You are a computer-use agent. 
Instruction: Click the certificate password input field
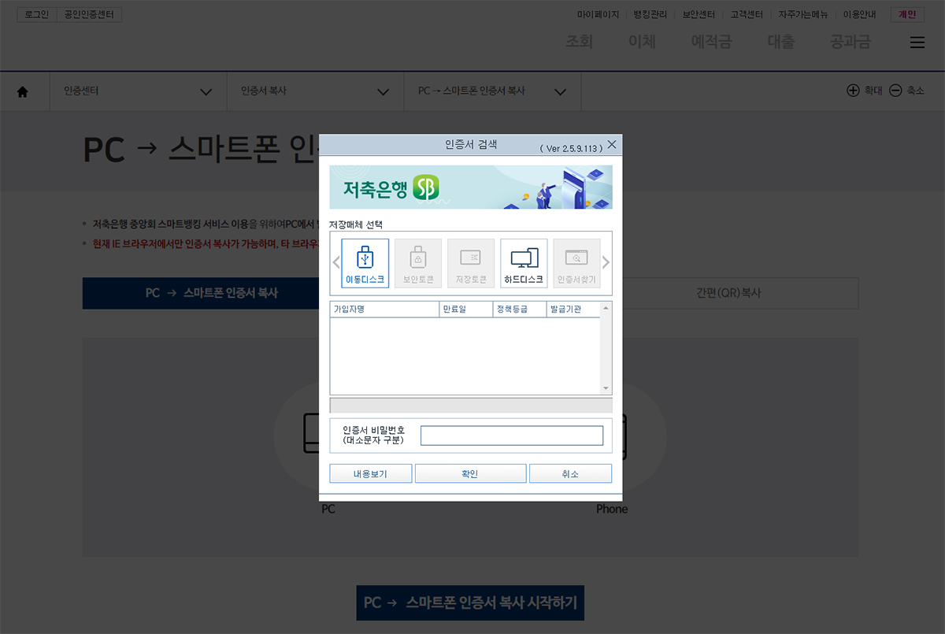click(512, 436)
